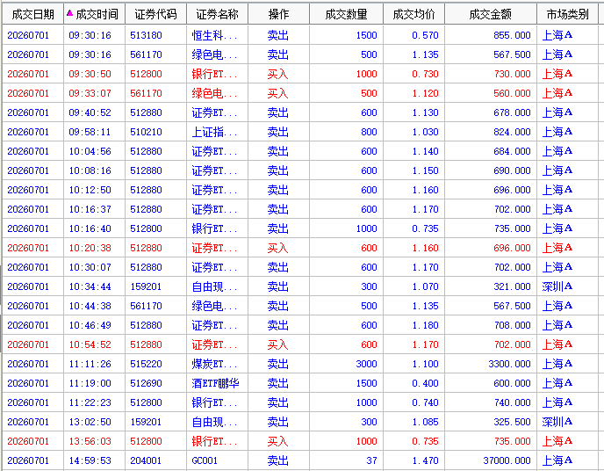The height and width of the screenshot is (471, 604).
Task: Select time 10:54:52 buy row
Action: 90,344
